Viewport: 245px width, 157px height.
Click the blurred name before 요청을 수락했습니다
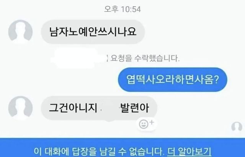point(78,58)
